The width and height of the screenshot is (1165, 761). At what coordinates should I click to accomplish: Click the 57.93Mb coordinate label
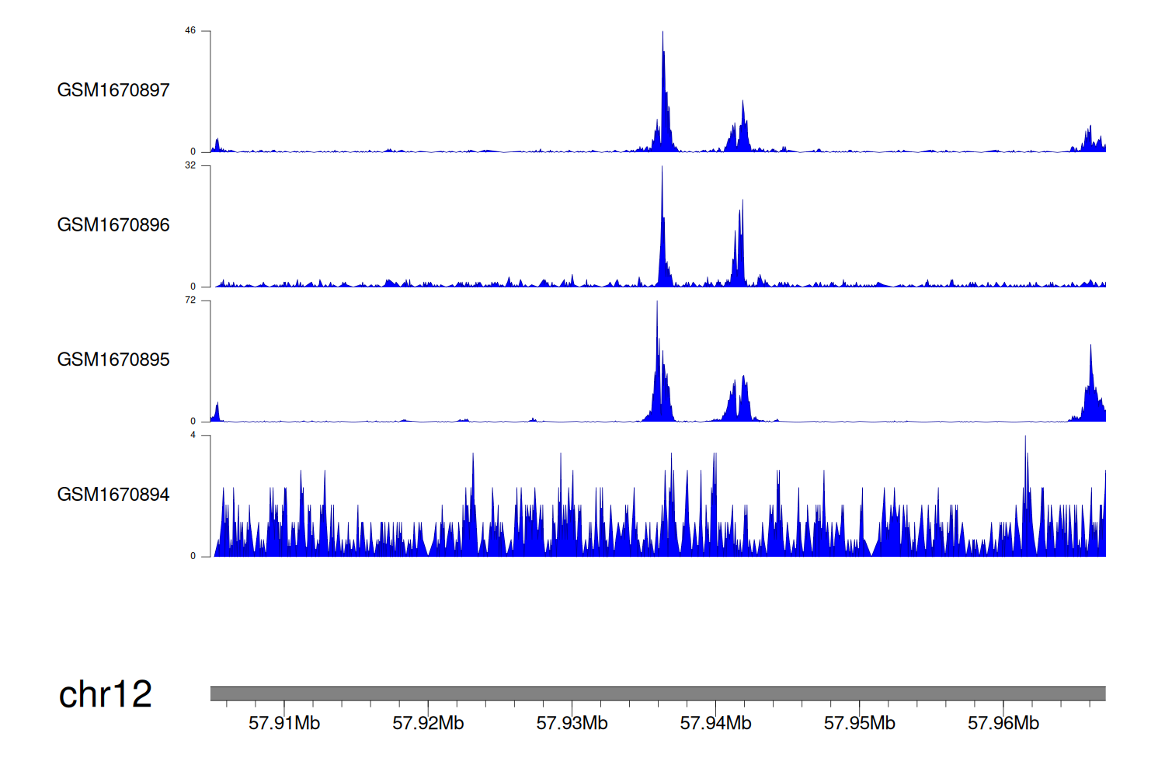[x=572, y=724]
